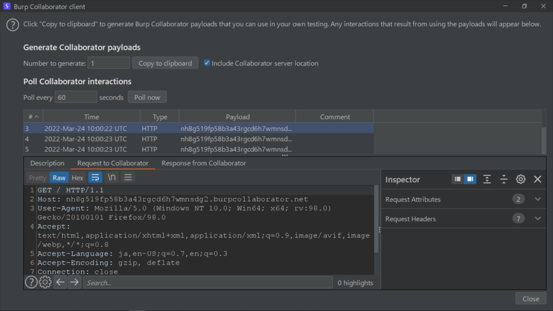Open the message editor hamburger menu
The width and height of the screenshot is (553, 311).
128,177
